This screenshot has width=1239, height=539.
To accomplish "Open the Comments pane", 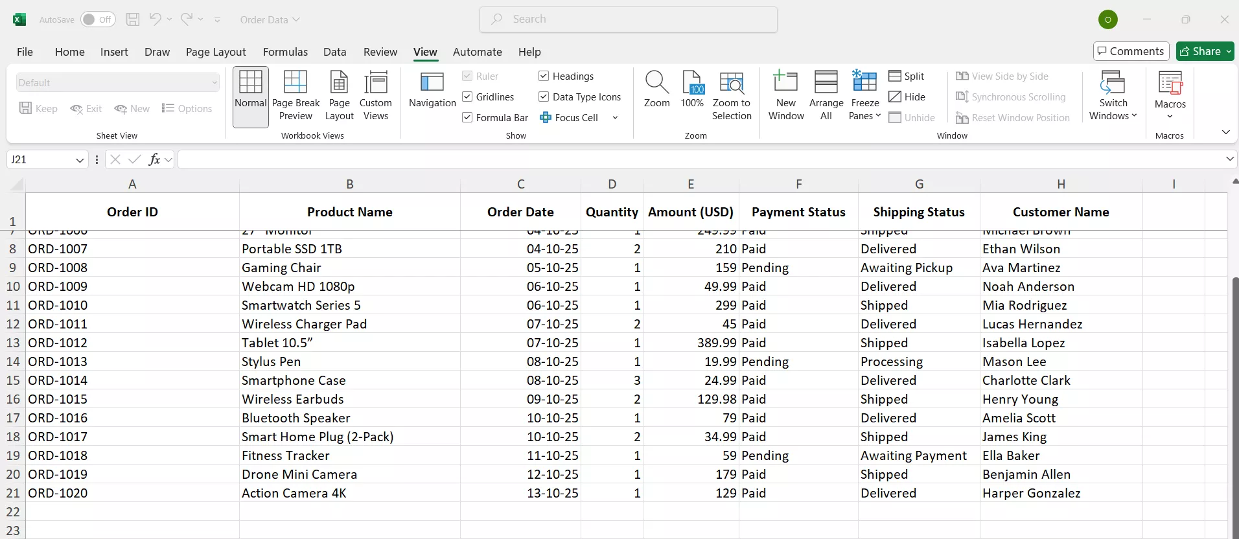I will click(x=1131, y=51).
